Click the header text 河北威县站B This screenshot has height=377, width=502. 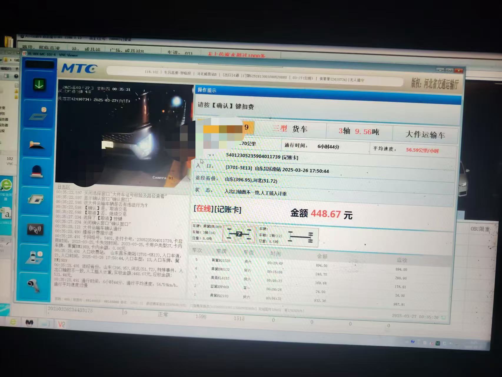(x=207, y=74)
